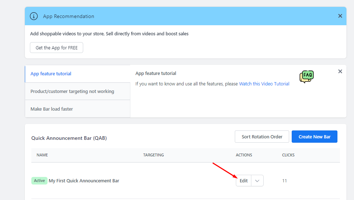Click the Add shoppable videos description text

[109, 34]
